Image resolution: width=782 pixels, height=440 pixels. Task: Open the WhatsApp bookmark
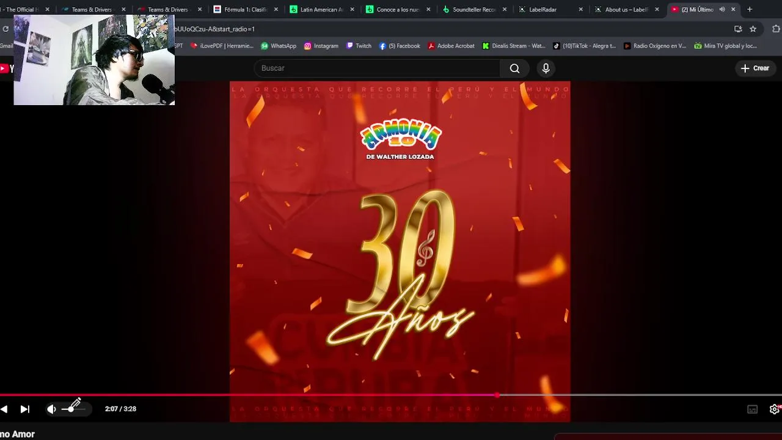tap(279, 46)
